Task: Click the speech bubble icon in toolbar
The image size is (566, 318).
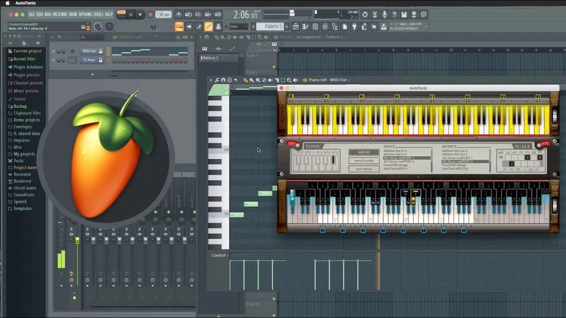Action: tap(424, 14)
